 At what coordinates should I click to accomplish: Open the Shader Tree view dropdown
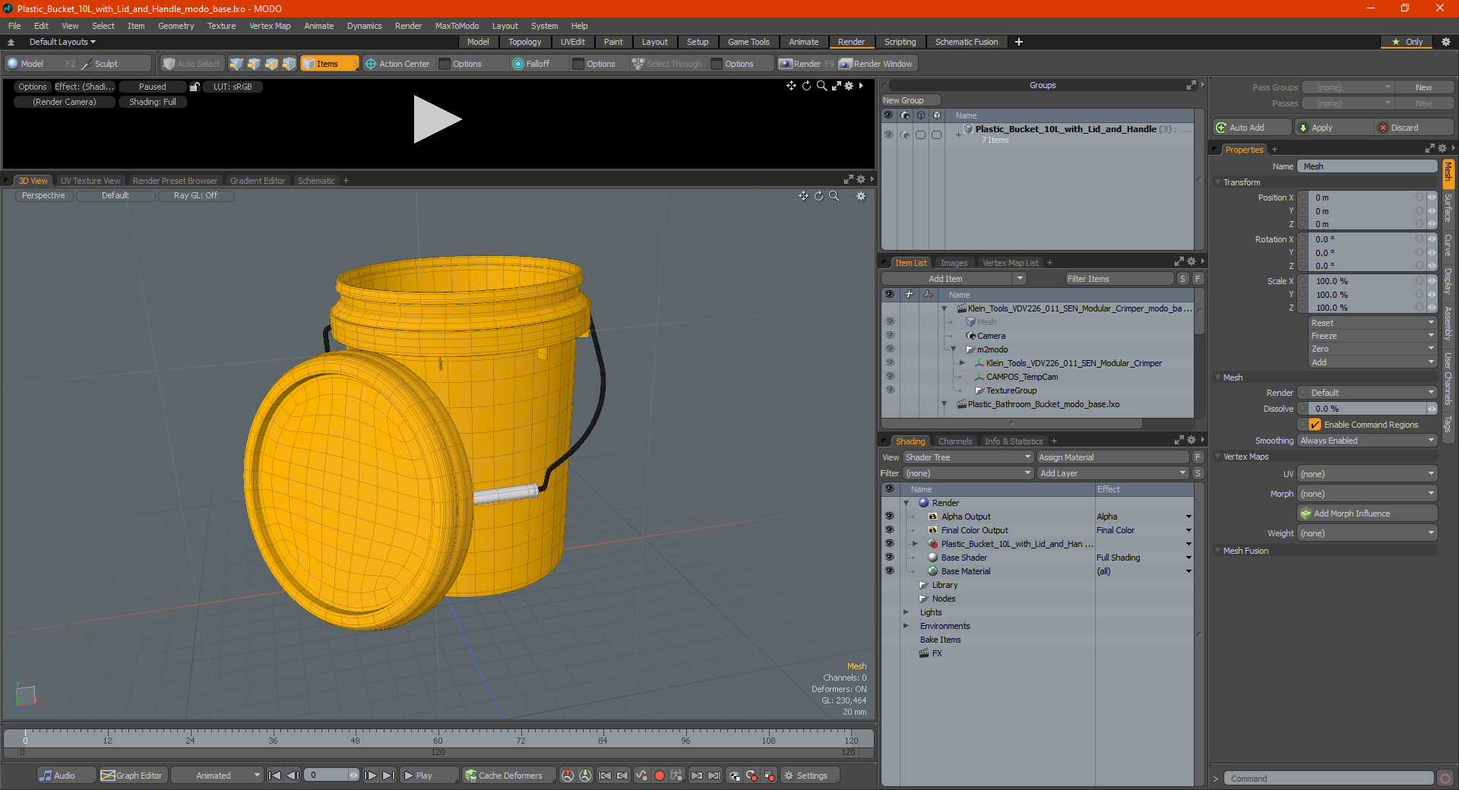pyautogui.click(x=968, y=457)
